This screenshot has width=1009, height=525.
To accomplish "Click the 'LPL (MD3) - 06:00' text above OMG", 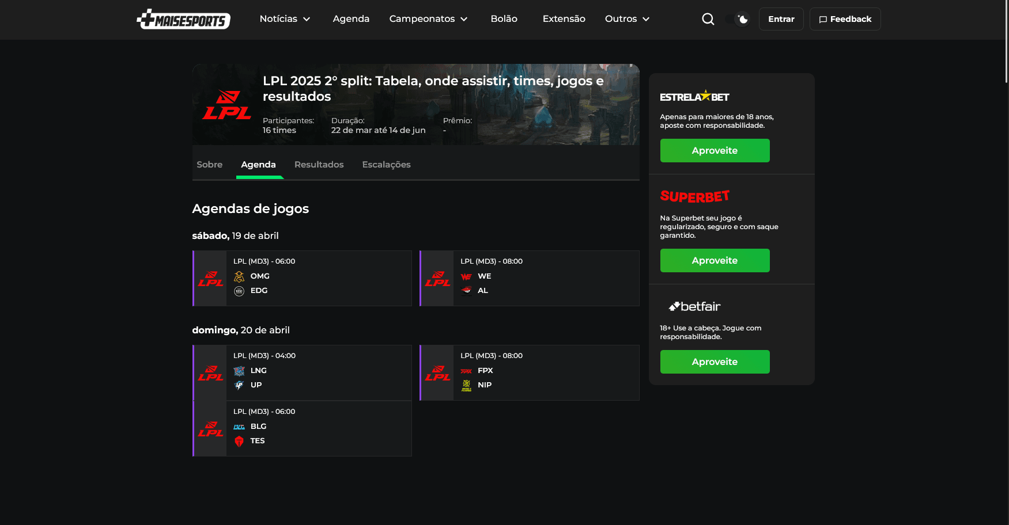I will [x=264, y=261].
